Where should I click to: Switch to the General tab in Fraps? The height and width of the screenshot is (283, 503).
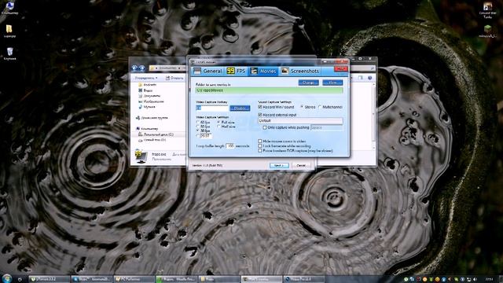(x=208, y=71)
